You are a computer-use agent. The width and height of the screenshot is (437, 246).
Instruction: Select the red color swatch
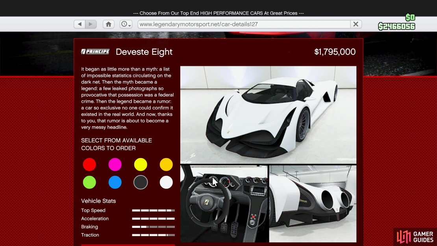point(89,164)
